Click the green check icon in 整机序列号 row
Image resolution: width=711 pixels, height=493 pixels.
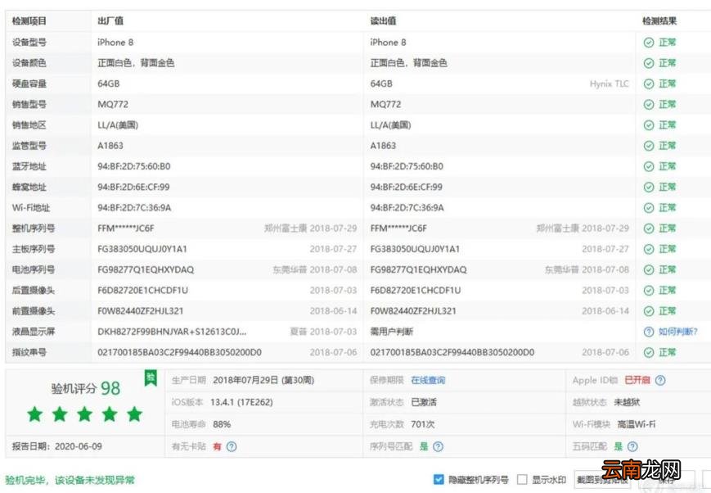pos(649,228)
